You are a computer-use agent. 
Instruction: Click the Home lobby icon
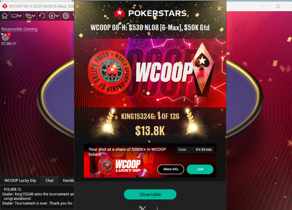point(5,16)
